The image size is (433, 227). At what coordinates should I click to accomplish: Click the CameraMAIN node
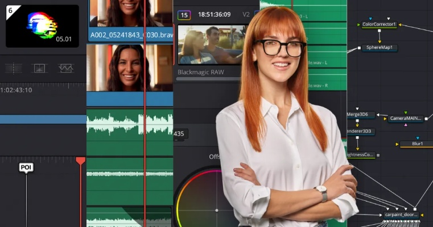pyautogui.click(x=406, y=118)
